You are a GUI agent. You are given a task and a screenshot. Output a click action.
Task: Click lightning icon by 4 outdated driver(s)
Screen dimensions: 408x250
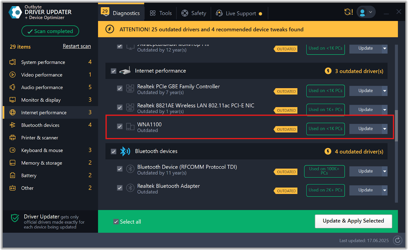[x=328, y=151]
